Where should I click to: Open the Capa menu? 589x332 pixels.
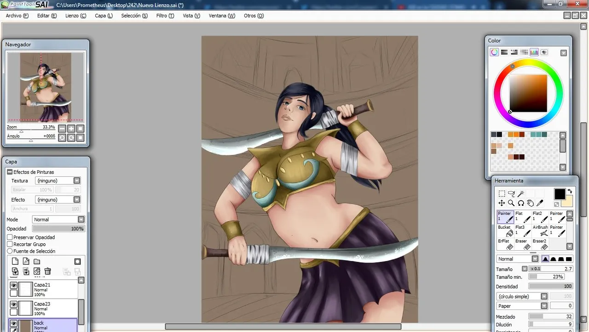click(104, 16)
